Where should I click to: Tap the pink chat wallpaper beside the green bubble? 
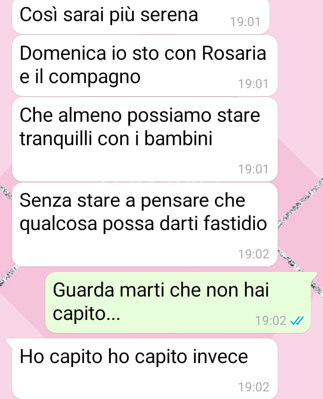(23, 302)
